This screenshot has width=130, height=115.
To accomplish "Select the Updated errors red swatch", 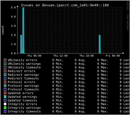I will coord(5,93).
